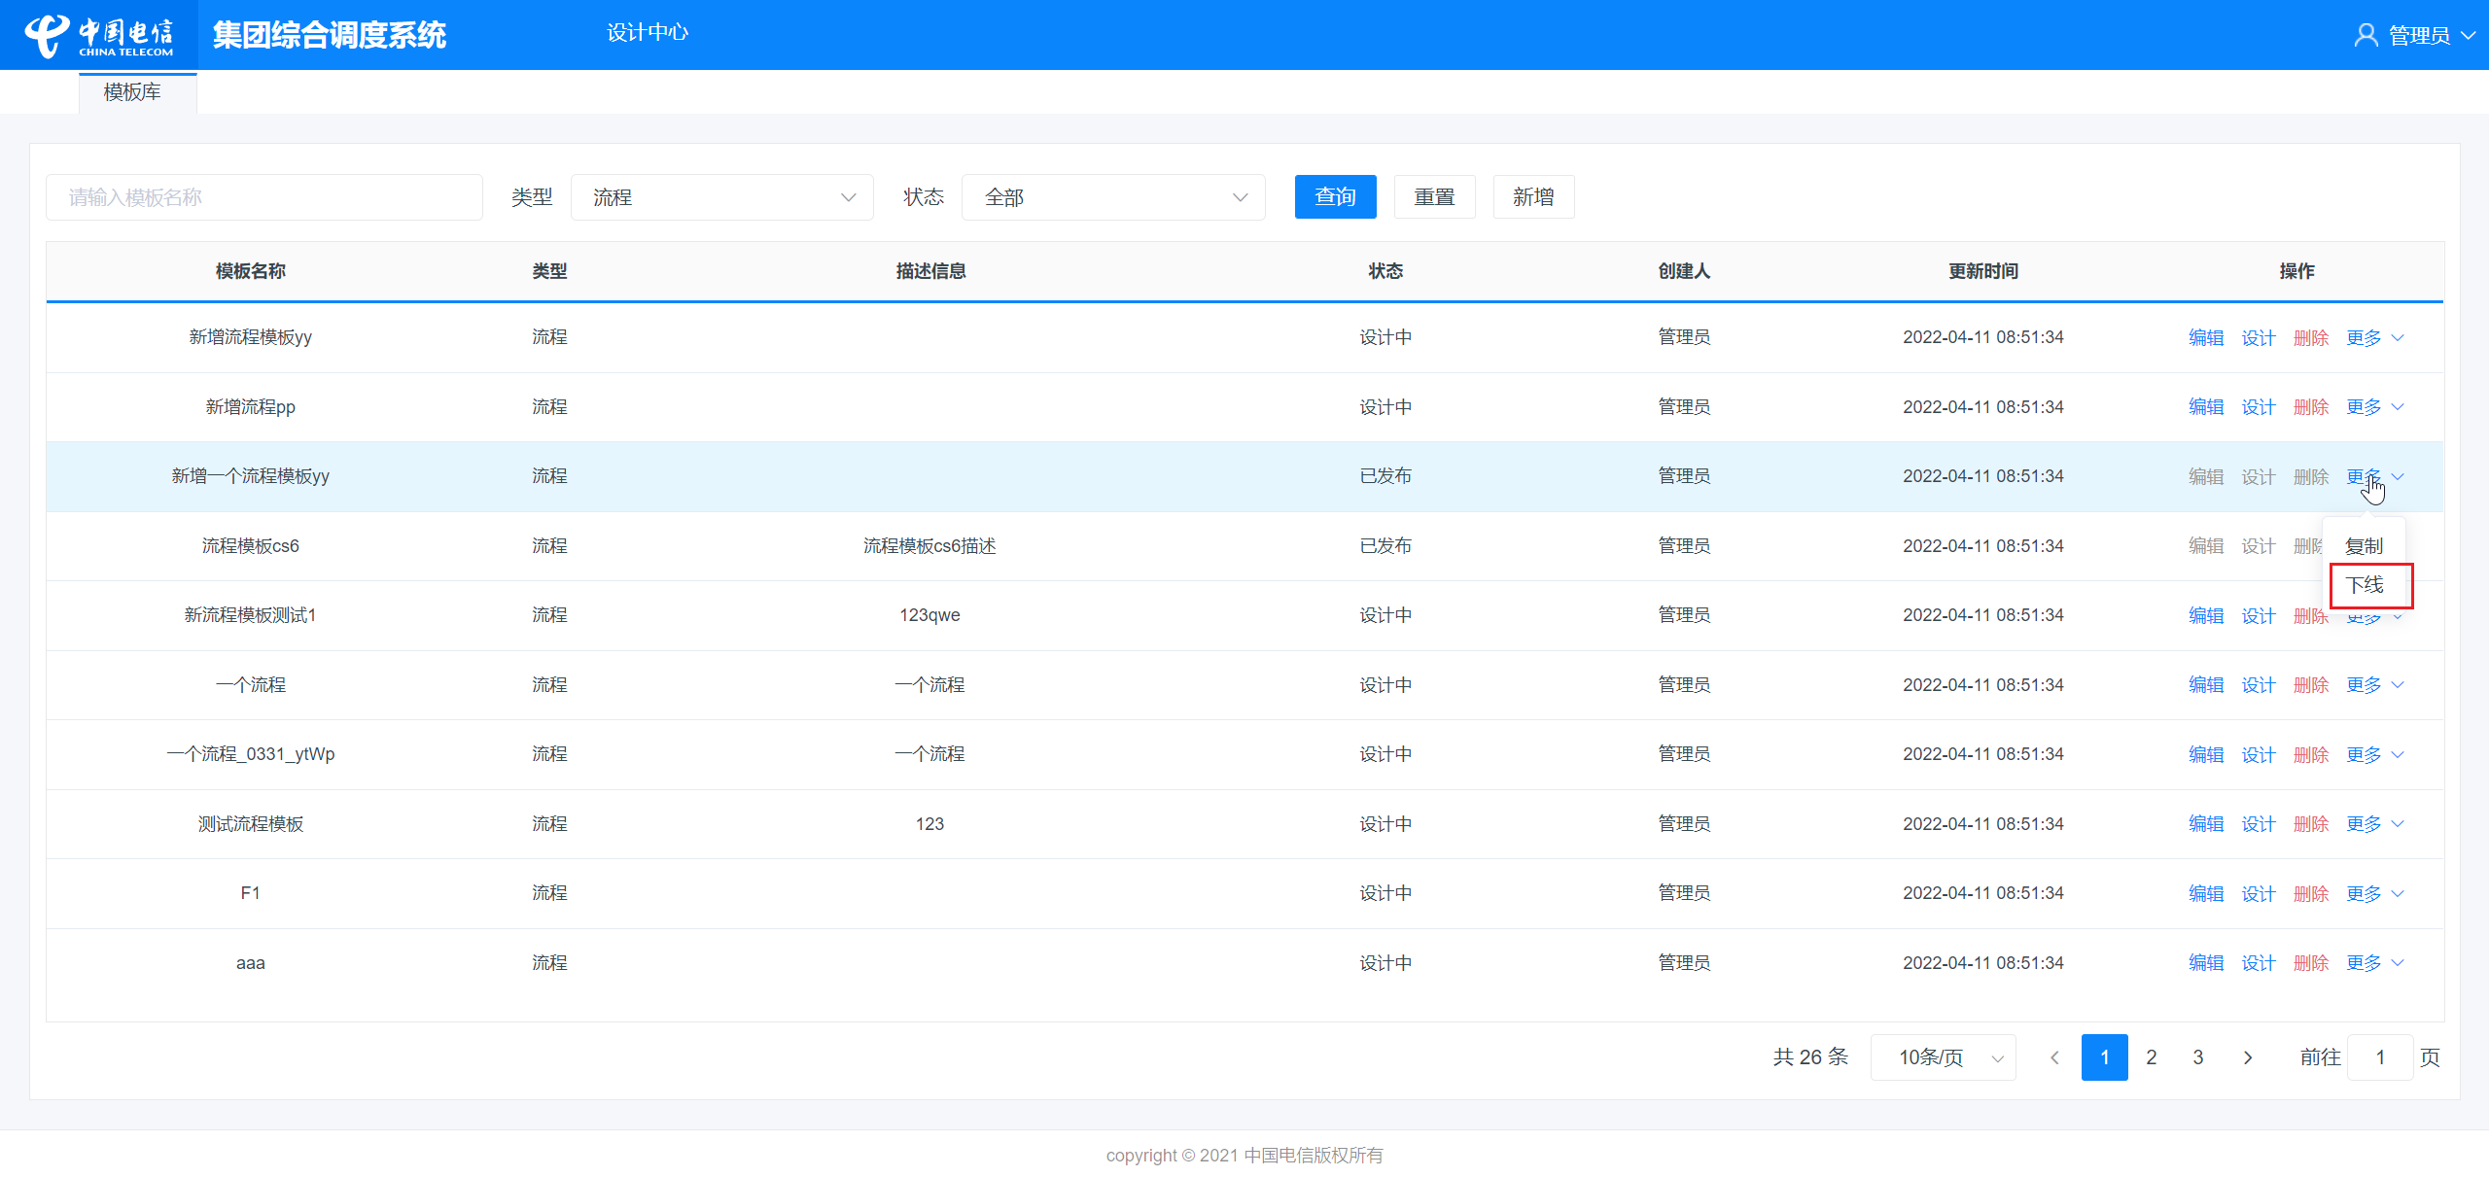Click 编辑 for row 新流程模板测试1
Image resolution: width=2489 pixels, height=1177 pixels.
coord(2206,616)
